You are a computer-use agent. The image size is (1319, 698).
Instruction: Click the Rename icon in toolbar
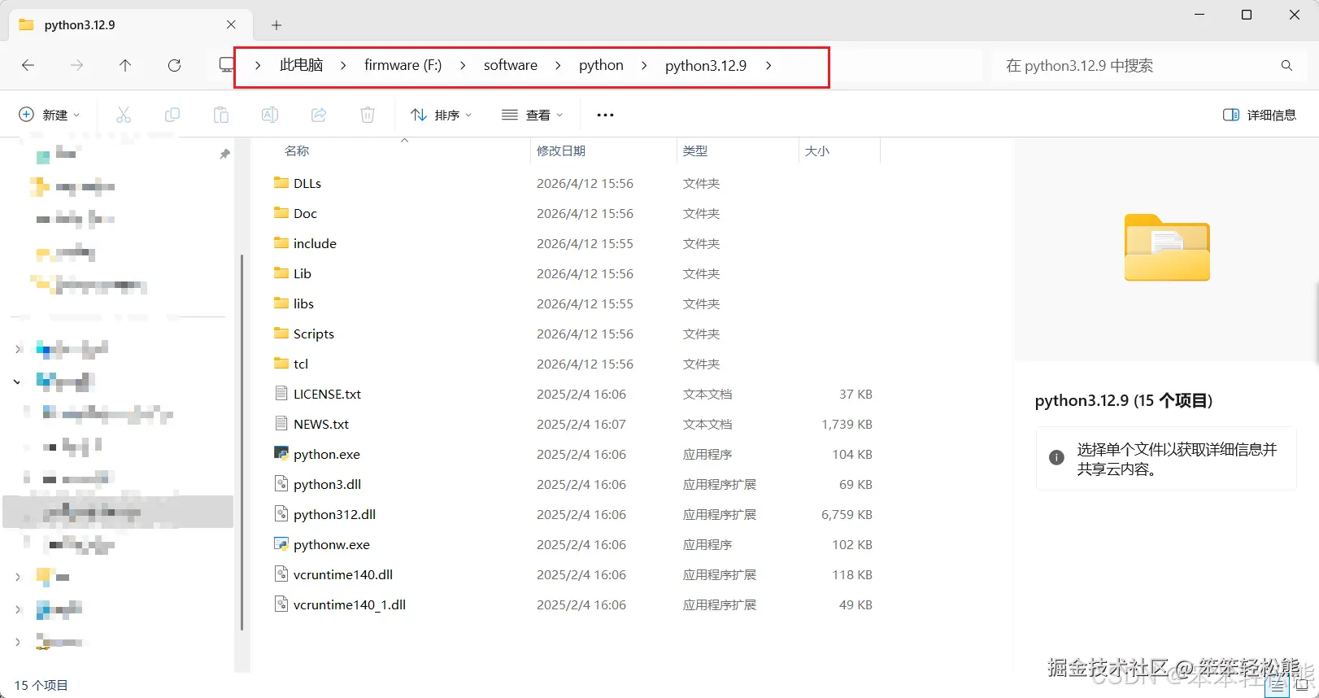[270, 115]
